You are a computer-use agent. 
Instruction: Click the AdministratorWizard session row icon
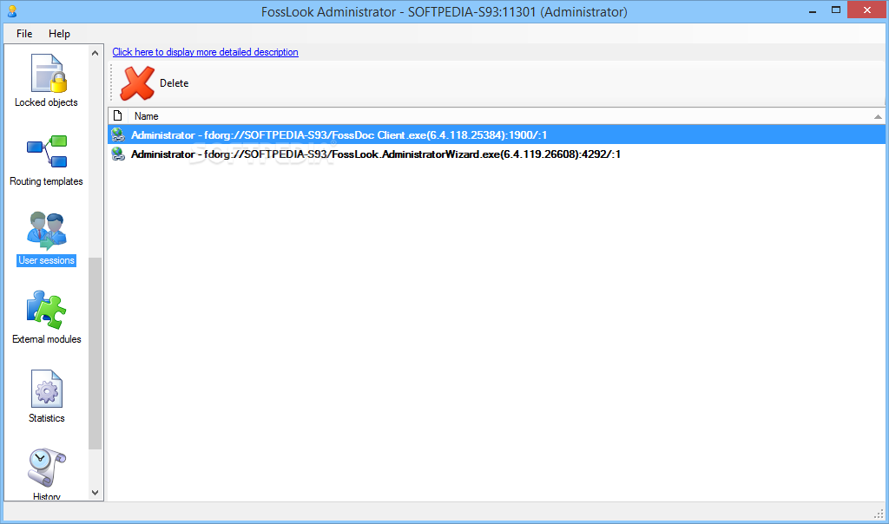click(x=118, y=154)
